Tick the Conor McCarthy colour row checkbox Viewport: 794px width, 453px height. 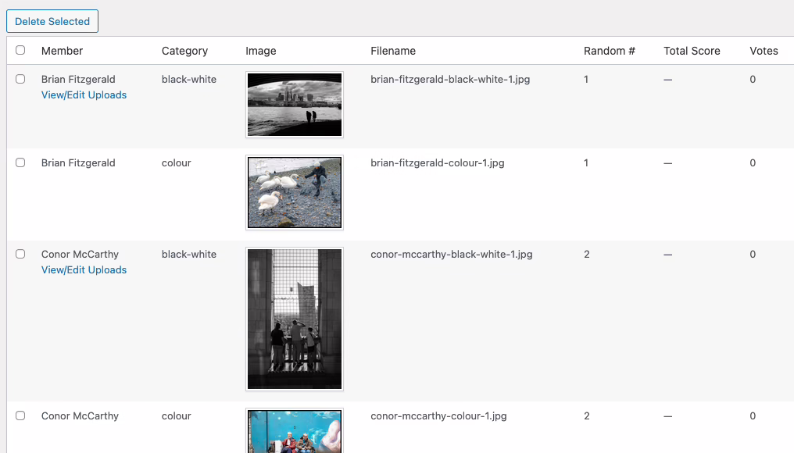20,416
